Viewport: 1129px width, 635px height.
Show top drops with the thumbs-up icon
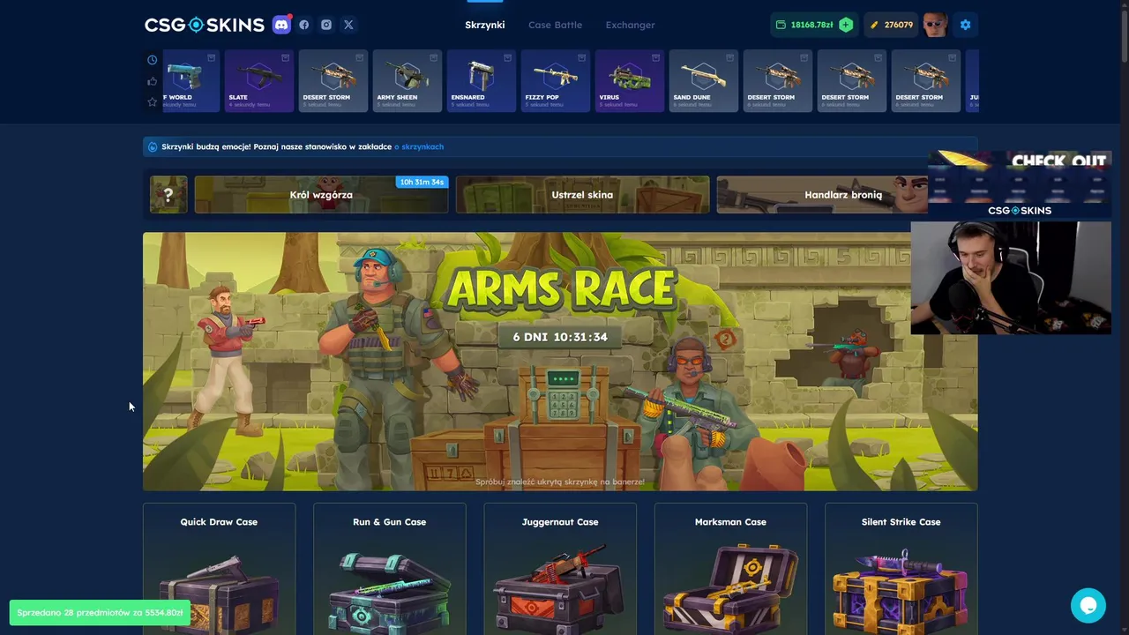[152, 81]
